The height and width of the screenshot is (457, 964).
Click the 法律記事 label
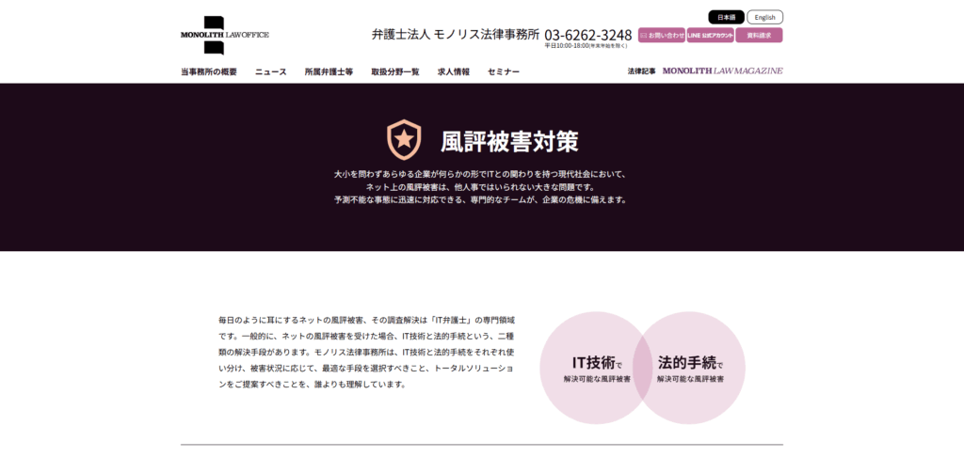coord(641,71)
